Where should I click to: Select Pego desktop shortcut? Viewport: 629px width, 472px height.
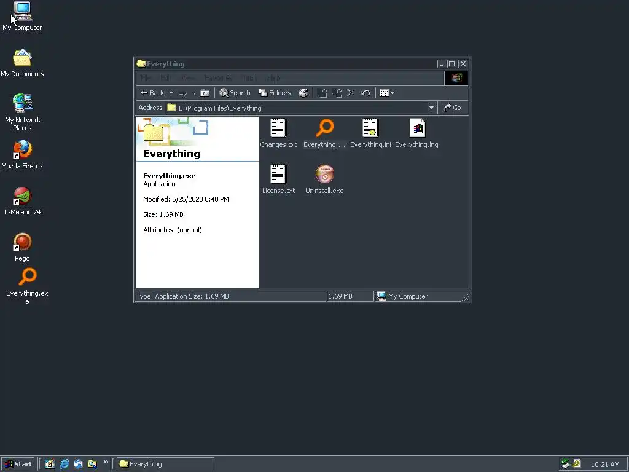[x=23, y=247]
